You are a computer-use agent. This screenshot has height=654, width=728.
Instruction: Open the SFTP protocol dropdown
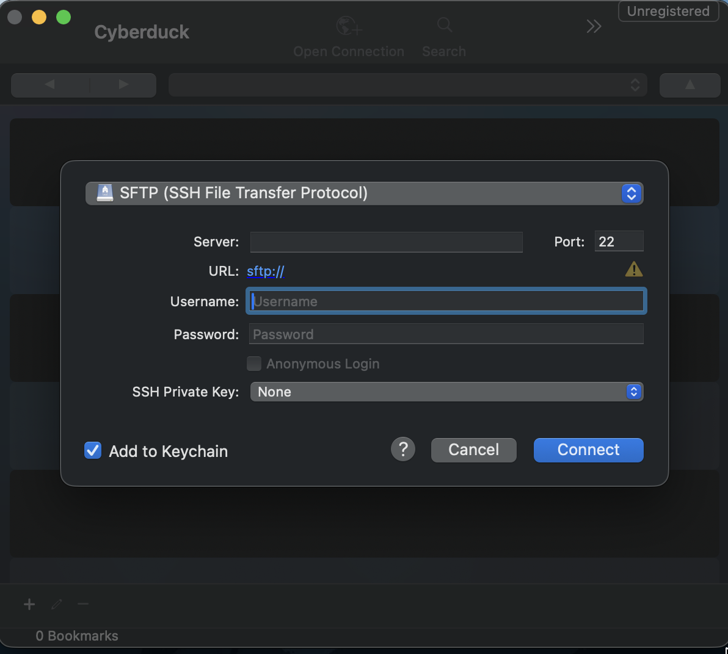pos(365,193)
